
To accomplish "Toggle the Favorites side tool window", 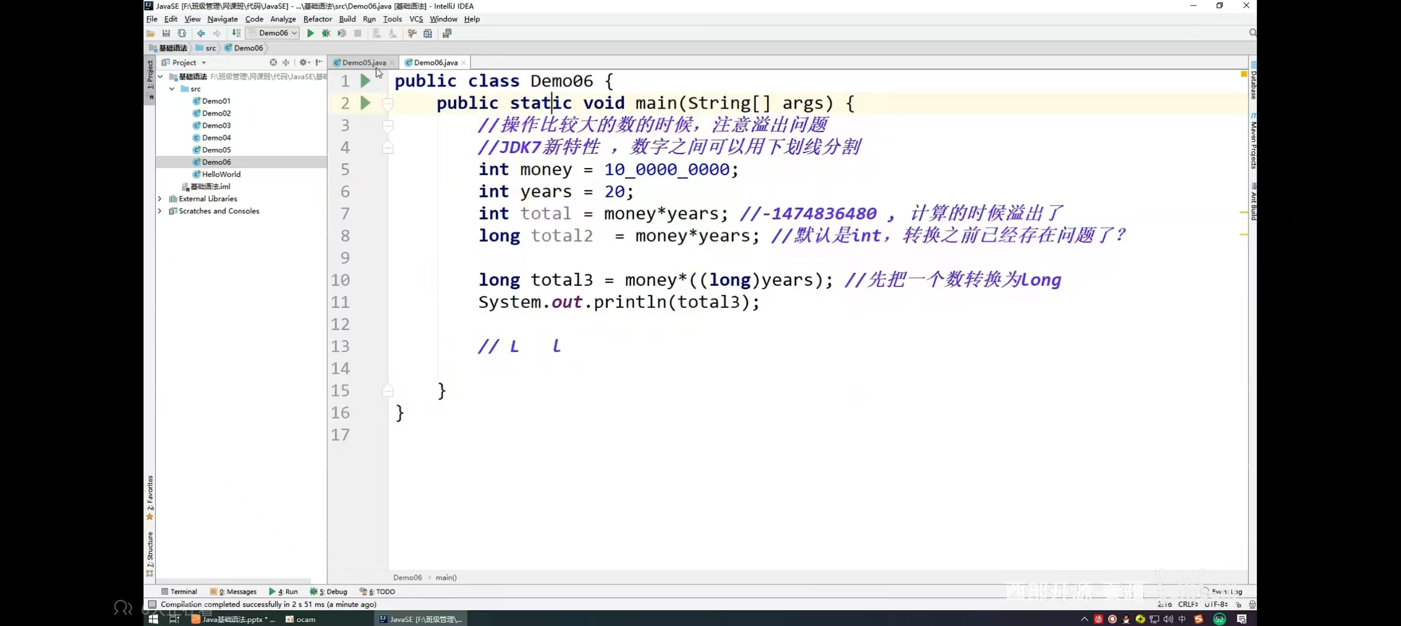I will [150, 495].
